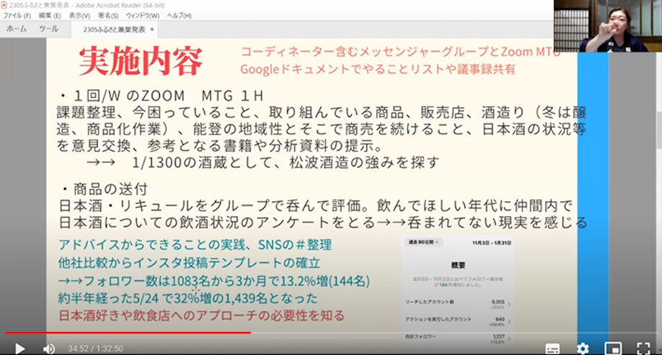Play the video
Viewport: 662px width, 355px height.
[x=20, y=349]
